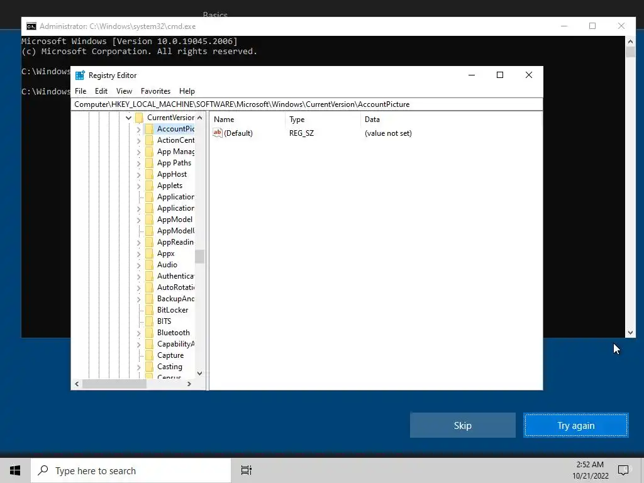Click the Audio folder icon
The image size is (644, 483).
pyautogui.click(x=150, y=265)
